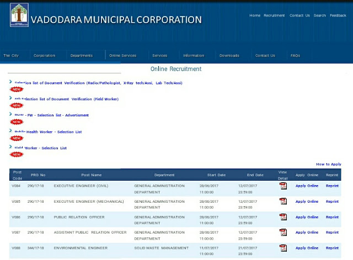The height and width of the screenshot is (260, 353).
Task: Go to Home in top header
Action: pyautogui.click(x=255, y=15)
